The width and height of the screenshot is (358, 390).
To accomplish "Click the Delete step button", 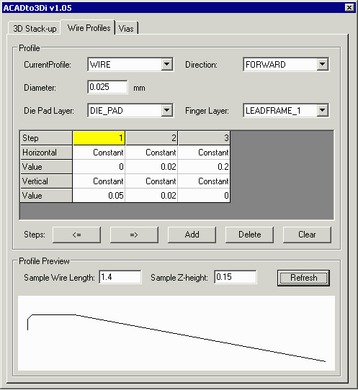I will tap(249, 235).
